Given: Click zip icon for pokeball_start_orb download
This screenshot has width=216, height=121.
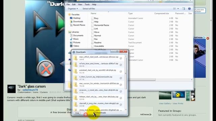Looking at the screenshot, I should [76, 71].
